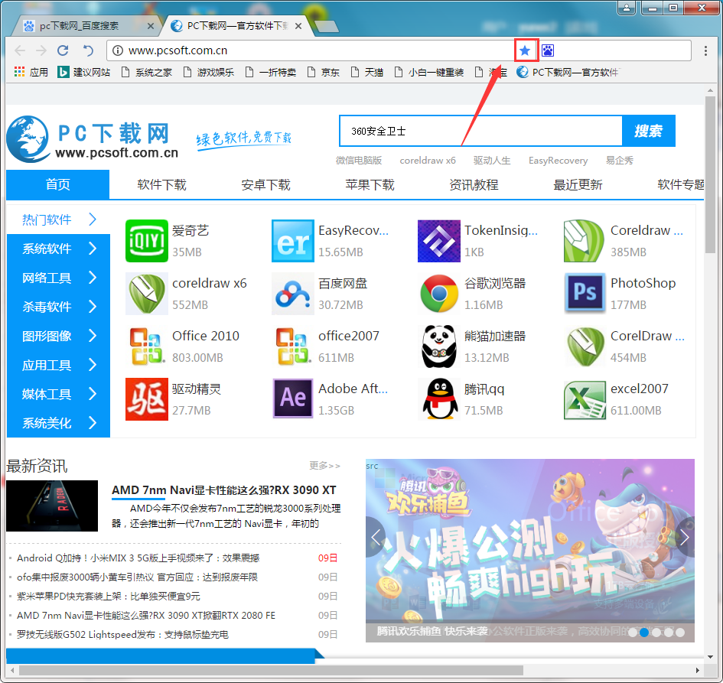Click the 易企秀 hot search link

click(619, 161)
